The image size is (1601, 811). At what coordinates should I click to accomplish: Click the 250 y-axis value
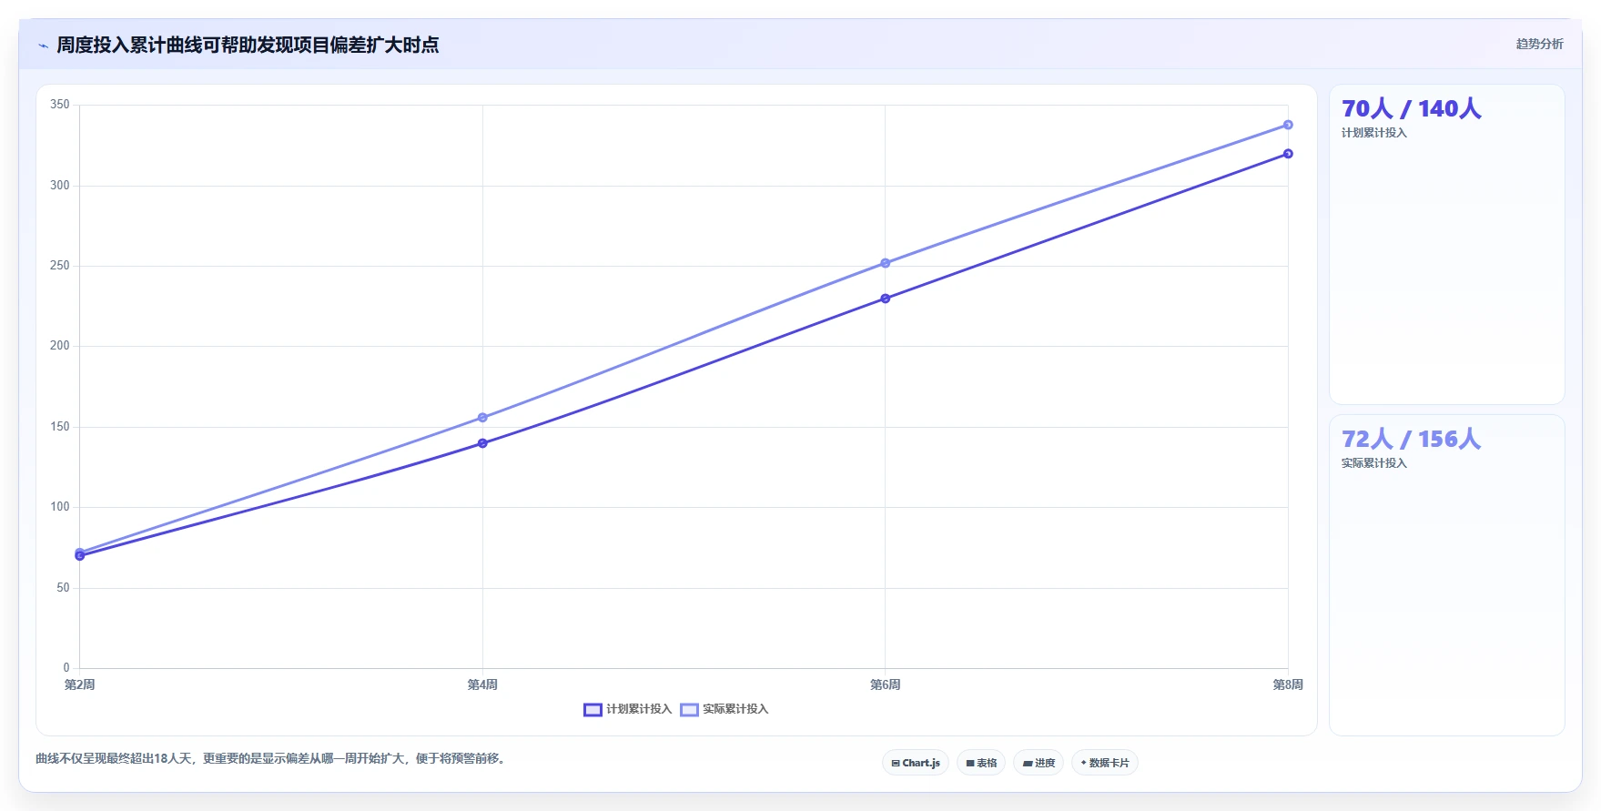[x=60, y=266]
